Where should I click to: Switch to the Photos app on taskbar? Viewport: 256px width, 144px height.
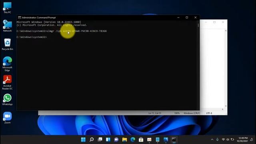click(x=166, y=140)
